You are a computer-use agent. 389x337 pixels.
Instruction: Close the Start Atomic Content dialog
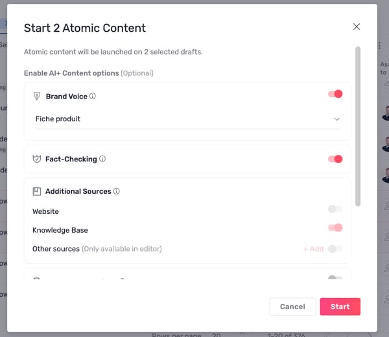point(356,27)
